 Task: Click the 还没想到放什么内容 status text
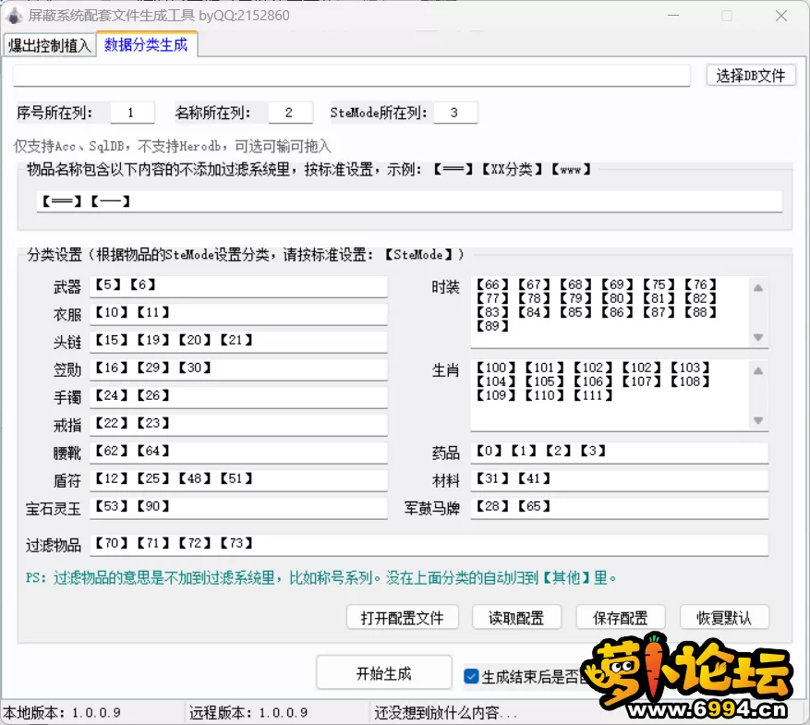pyautogui.click(x=446, y=713)
